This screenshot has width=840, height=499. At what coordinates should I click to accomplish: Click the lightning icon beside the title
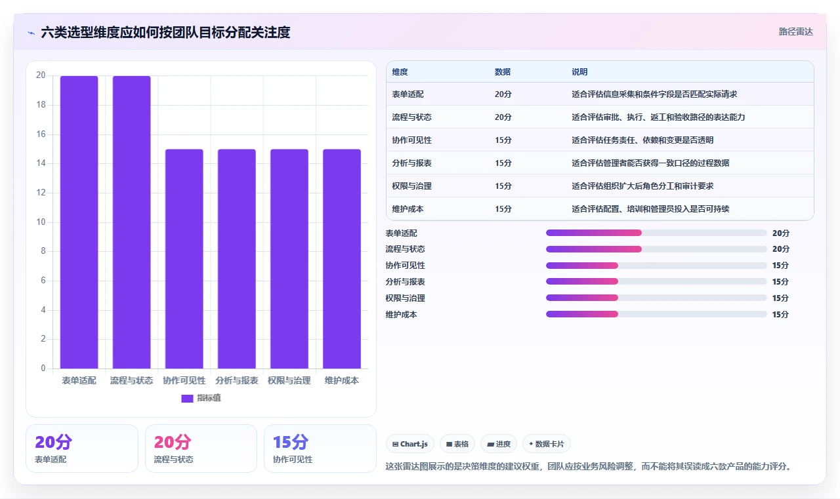(x=31, y=33)
